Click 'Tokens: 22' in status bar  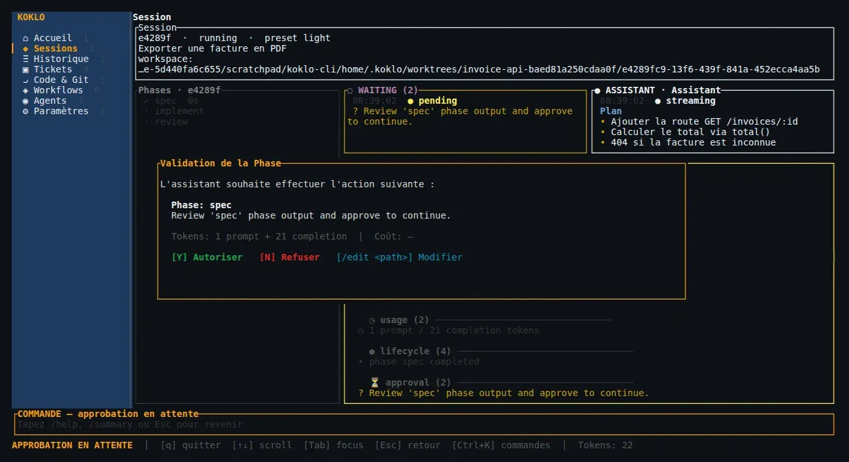(x=605, y=445)
